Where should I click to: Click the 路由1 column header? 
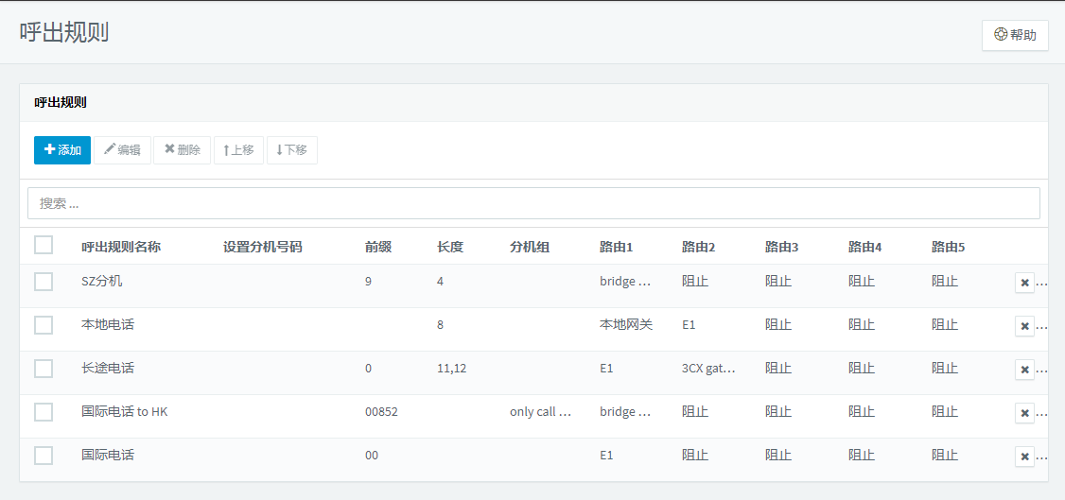pyautogui.click(x=616, y=247)
